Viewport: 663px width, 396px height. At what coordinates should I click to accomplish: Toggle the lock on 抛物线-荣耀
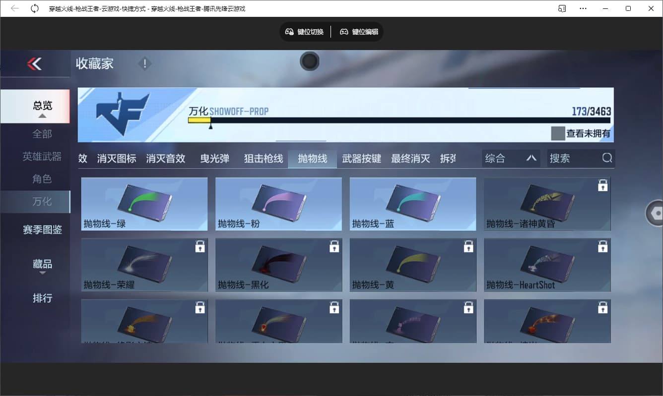coord(199,246)
